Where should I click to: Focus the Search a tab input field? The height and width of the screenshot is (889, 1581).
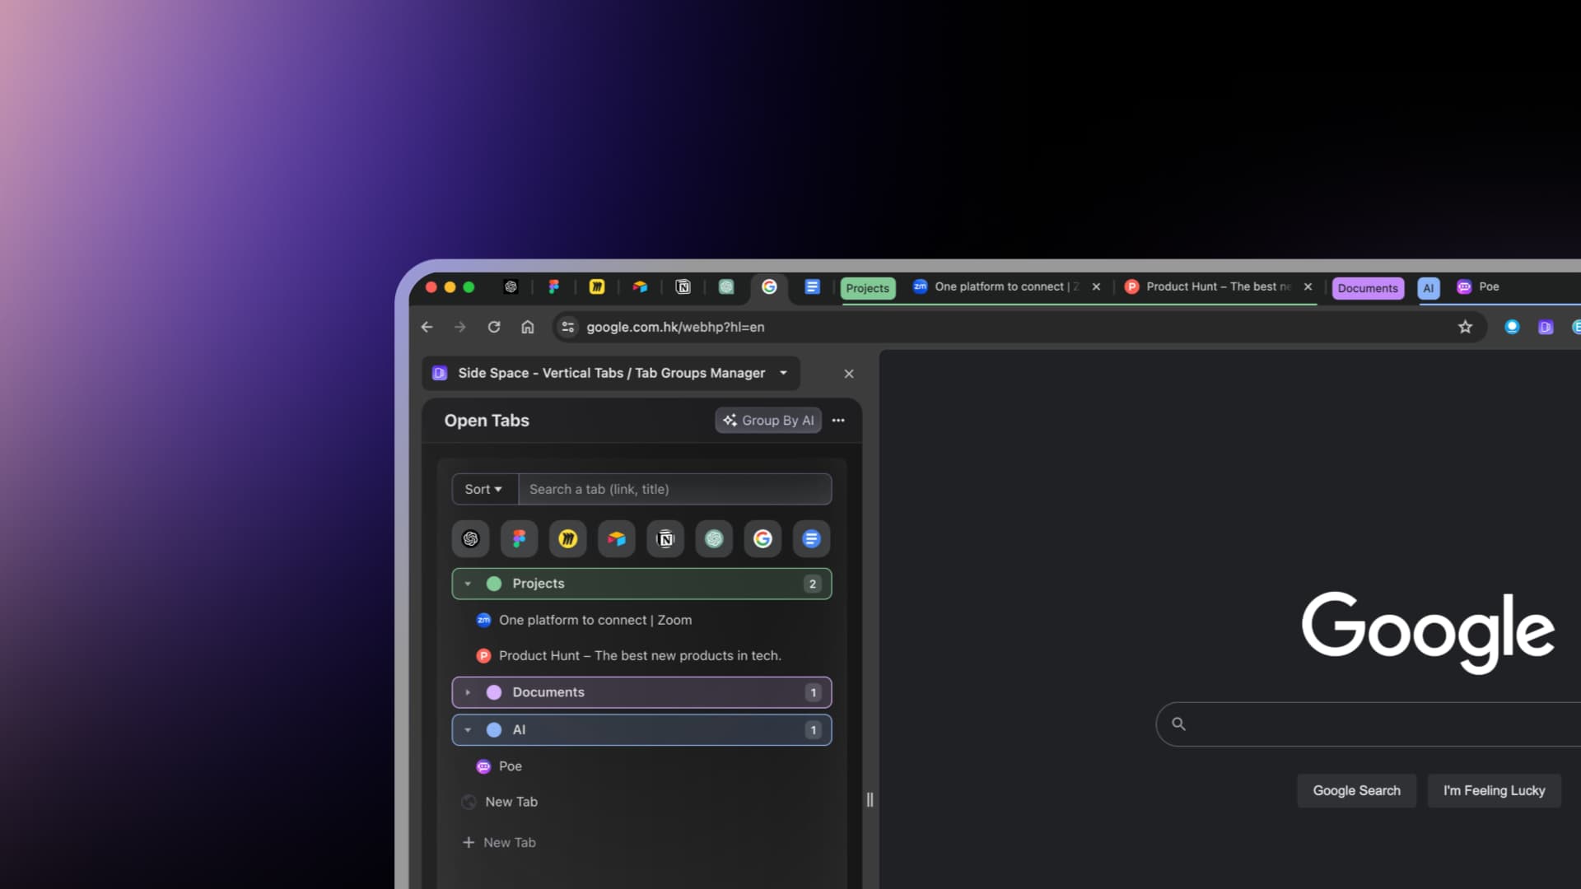[x=674, y=489]
